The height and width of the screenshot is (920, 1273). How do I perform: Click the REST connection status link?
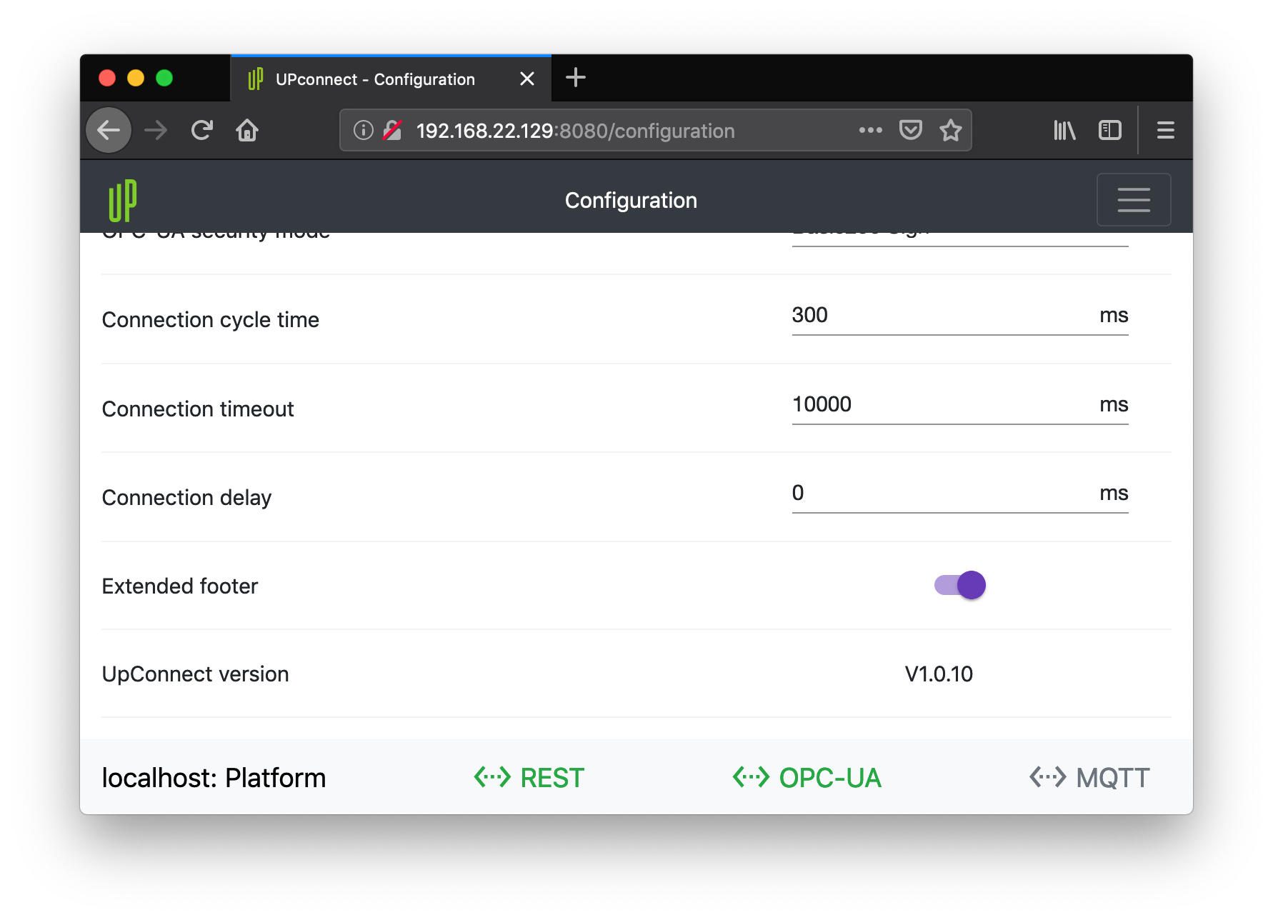[529, 778]
